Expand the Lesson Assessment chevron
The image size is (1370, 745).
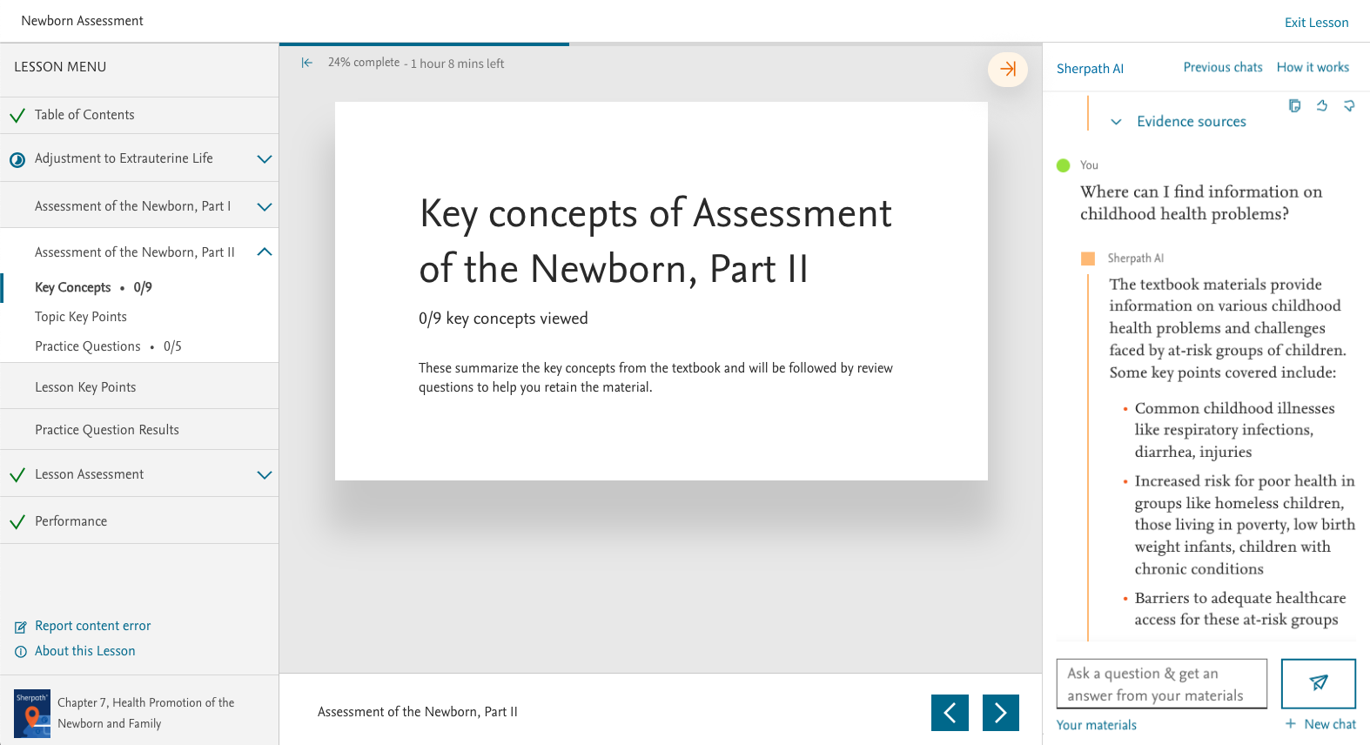click(x=265, y=475)
